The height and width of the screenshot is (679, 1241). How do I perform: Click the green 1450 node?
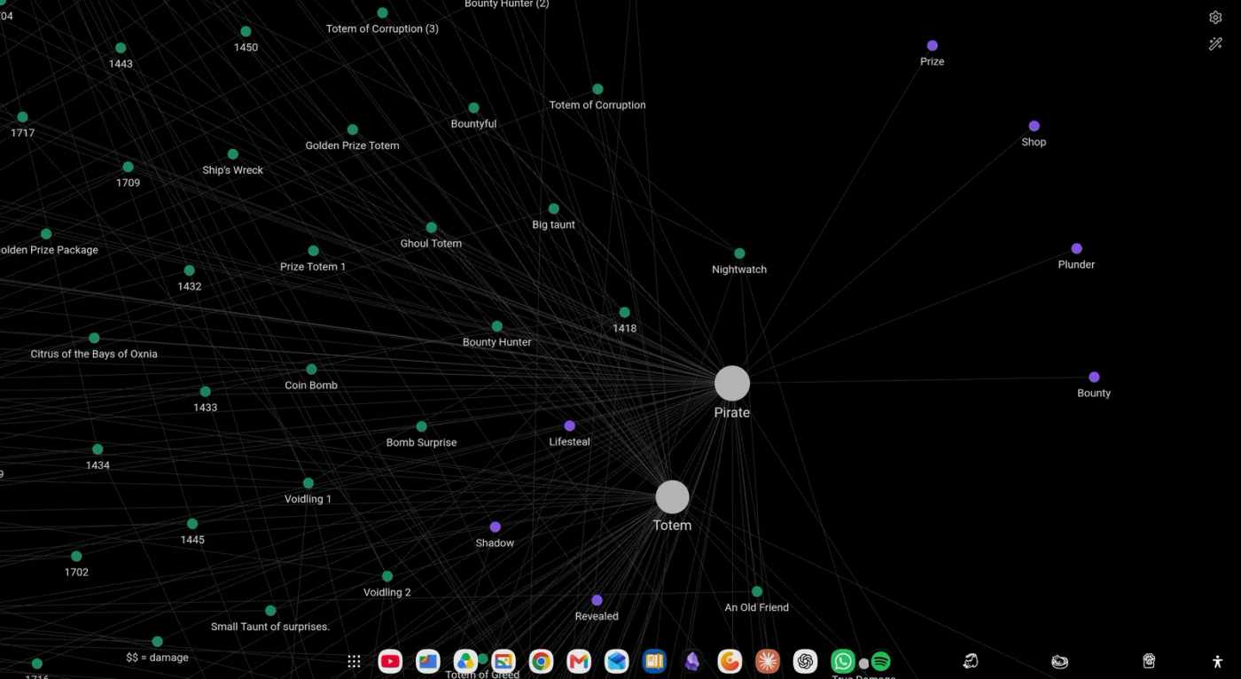[246, 31]
